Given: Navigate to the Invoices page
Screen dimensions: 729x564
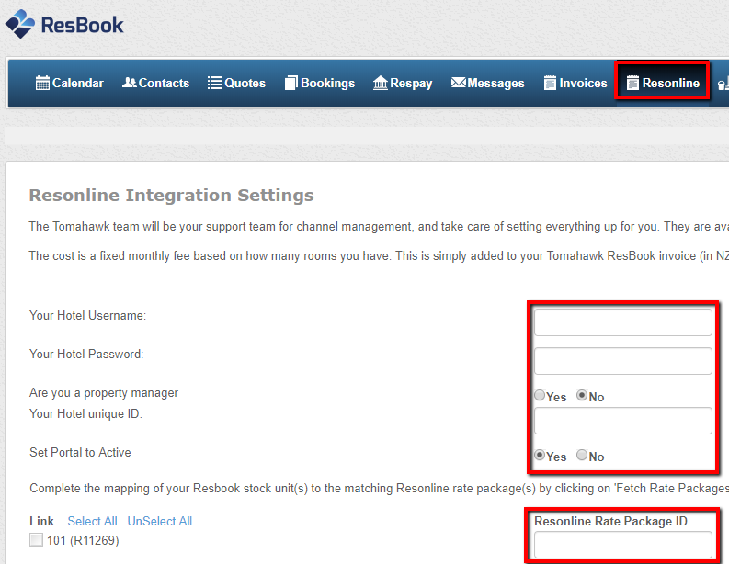Looking at the screenshot, I should point(575,83).
